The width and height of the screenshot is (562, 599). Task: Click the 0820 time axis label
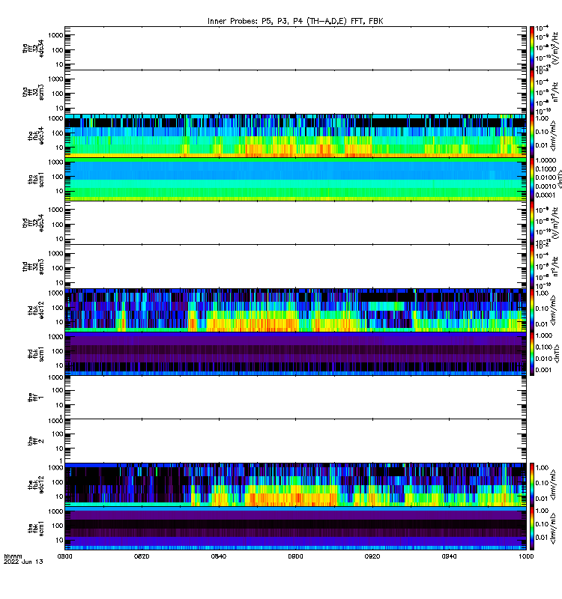pos(142,556)
